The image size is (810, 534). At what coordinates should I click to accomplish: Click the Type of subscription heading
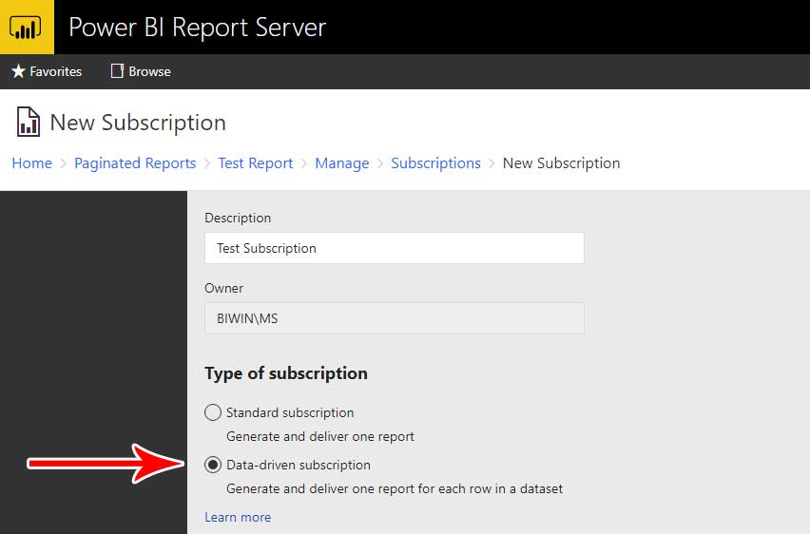pyautogui.click(x=286, y=373)
